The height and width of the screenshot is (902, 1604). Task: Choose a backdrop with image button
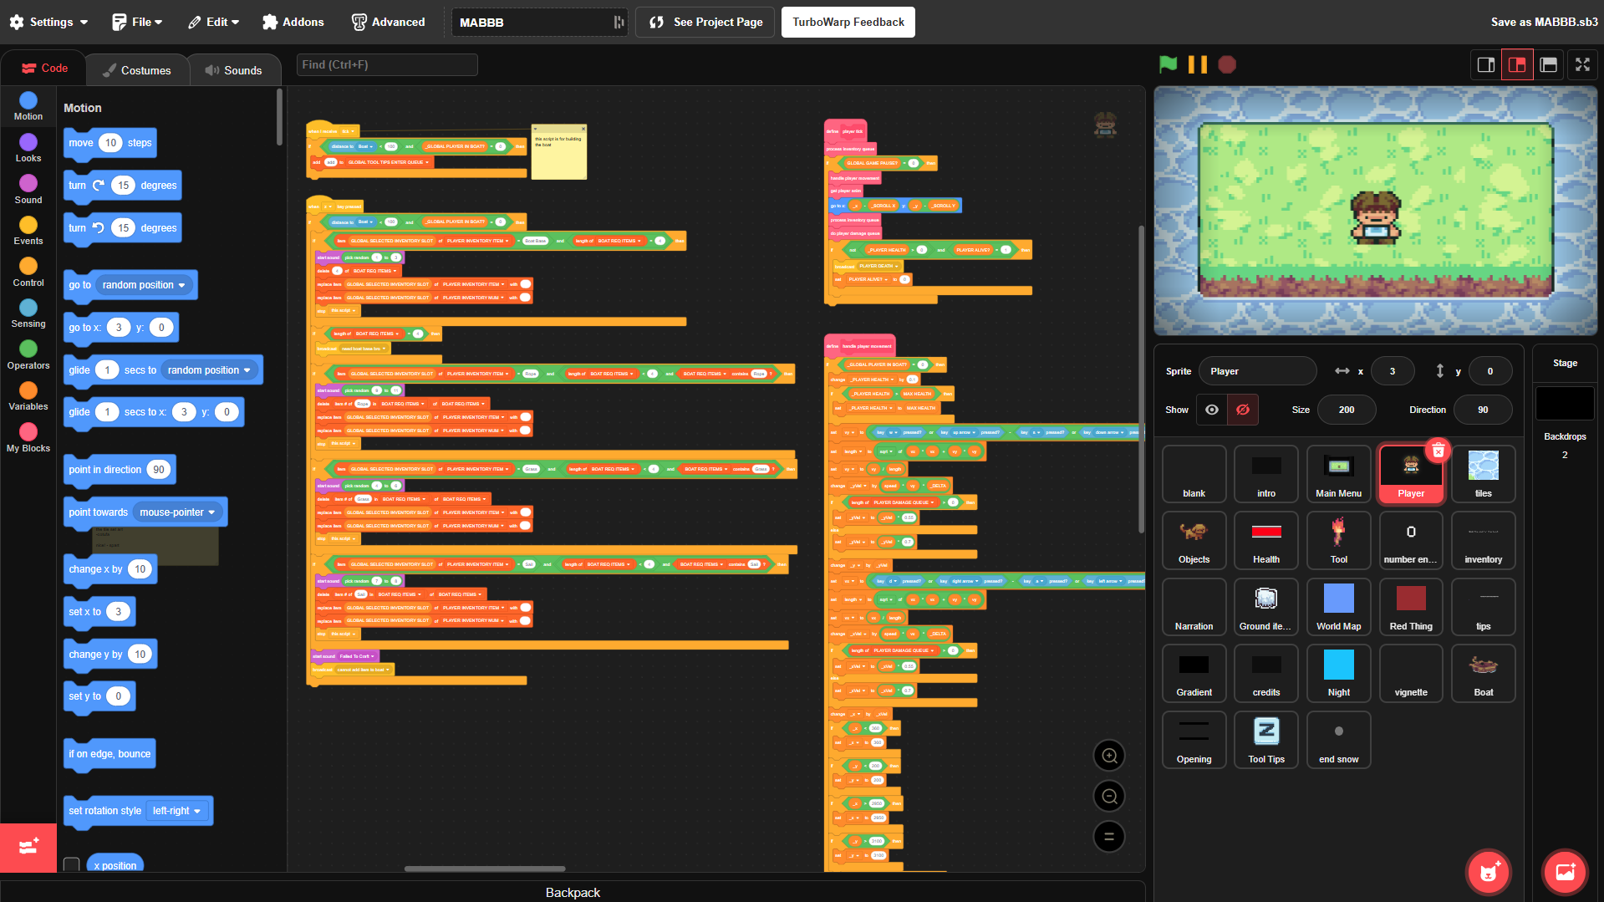click(1565, 872)
